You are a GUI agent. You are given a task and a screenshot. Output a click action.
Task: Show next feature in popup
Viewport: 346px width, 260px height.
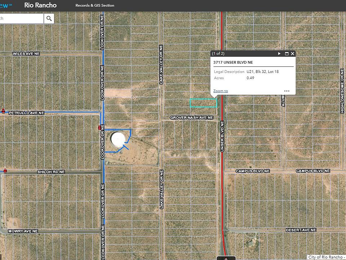[x=279, y=53]
